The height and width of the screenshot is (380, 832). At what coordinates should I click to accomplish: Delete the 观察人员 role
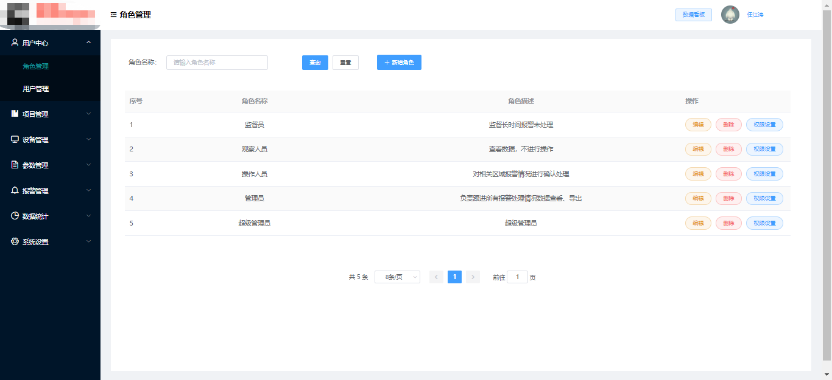(x=728, y=149)
